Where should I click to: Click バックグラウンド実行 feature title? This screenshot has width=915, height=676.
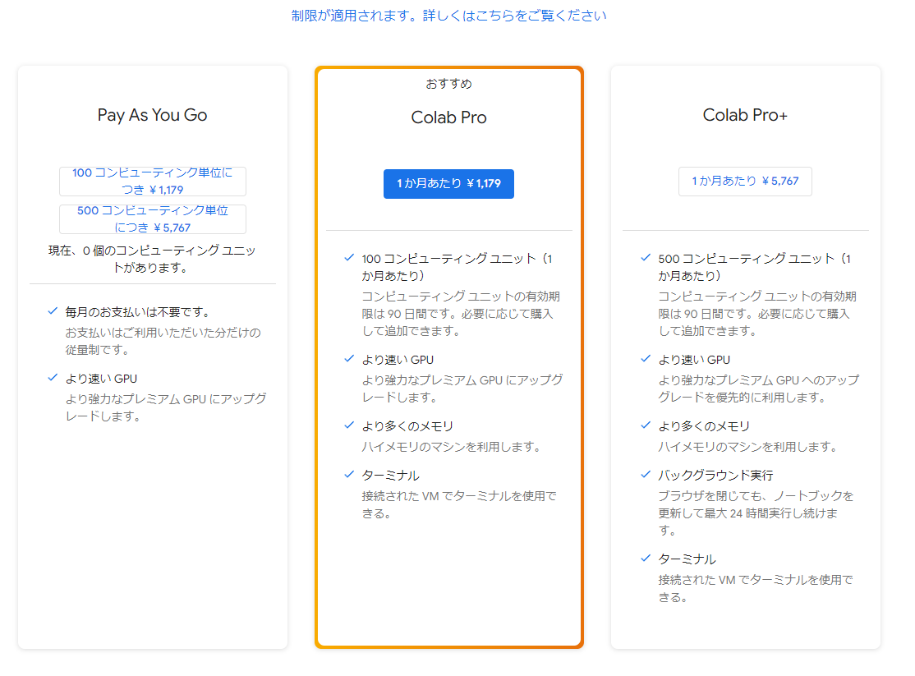point(715,476)
